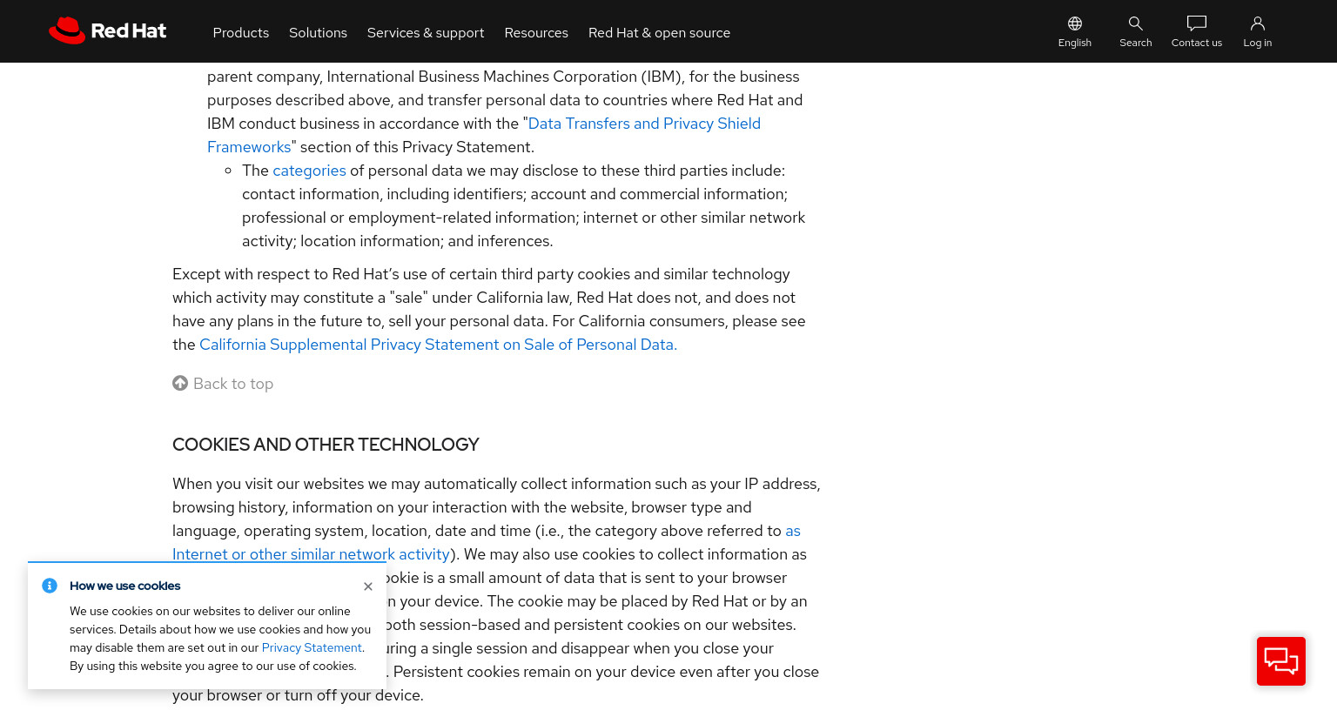Click the Frameworks link text
The width and height of the screenshot is (1337, 717).
coord(249,147)
